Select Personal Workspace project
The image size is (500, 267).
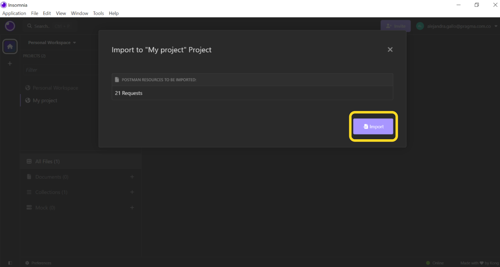coord(55,88)
